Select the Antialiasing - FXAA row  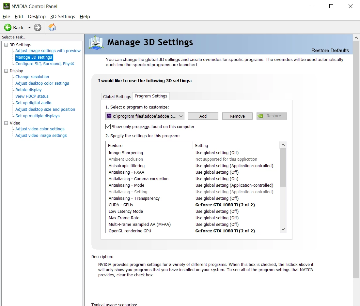[x=192, y=172]
